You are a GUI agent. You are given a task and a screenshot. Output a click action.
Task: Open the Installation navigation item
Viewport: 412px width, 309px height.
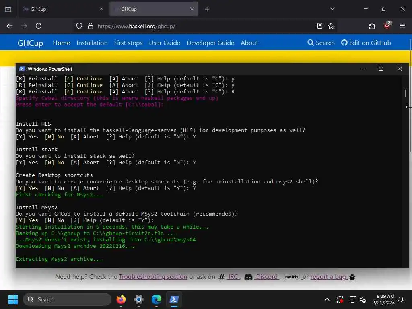pyautogui.click(x=92, y=43)
